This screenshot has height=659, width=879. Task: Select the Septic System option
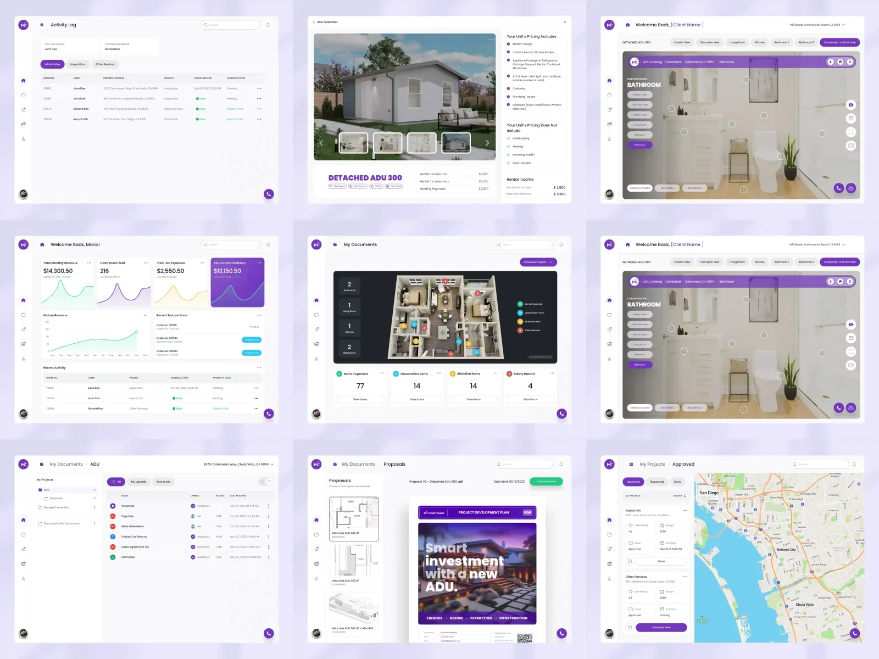pyautogui.click(x=509, y=163)
